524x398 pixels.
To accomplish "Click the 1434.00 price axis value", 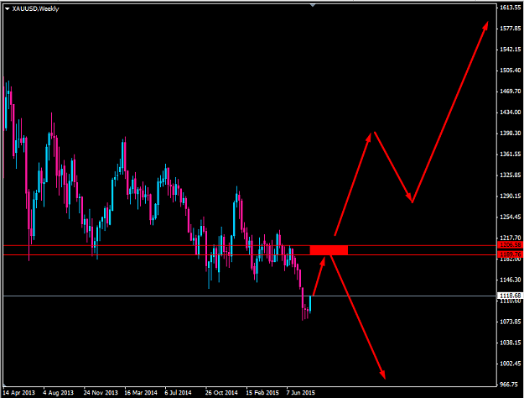I will [x=511, y=113].
